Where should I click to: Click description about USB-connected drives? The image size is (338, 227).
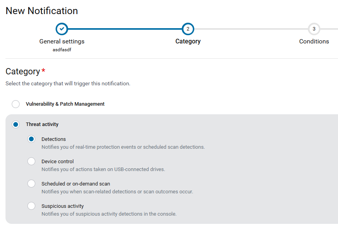pos(103,169)
